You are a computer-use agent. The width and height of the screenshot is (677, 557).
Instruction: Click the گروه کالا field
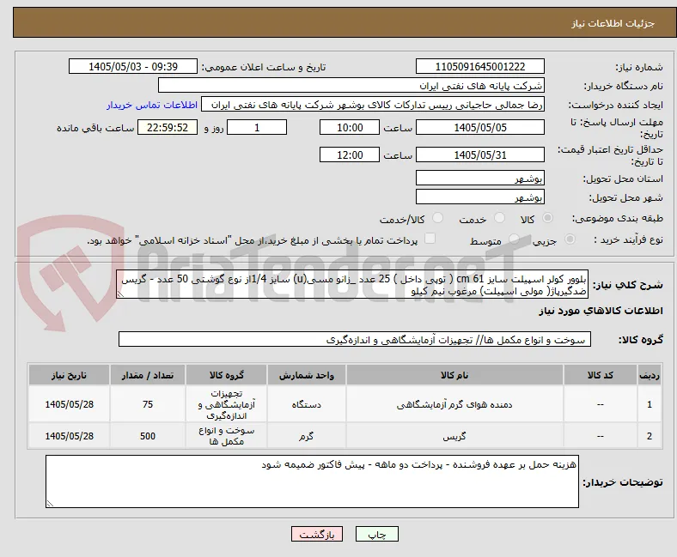355,340
